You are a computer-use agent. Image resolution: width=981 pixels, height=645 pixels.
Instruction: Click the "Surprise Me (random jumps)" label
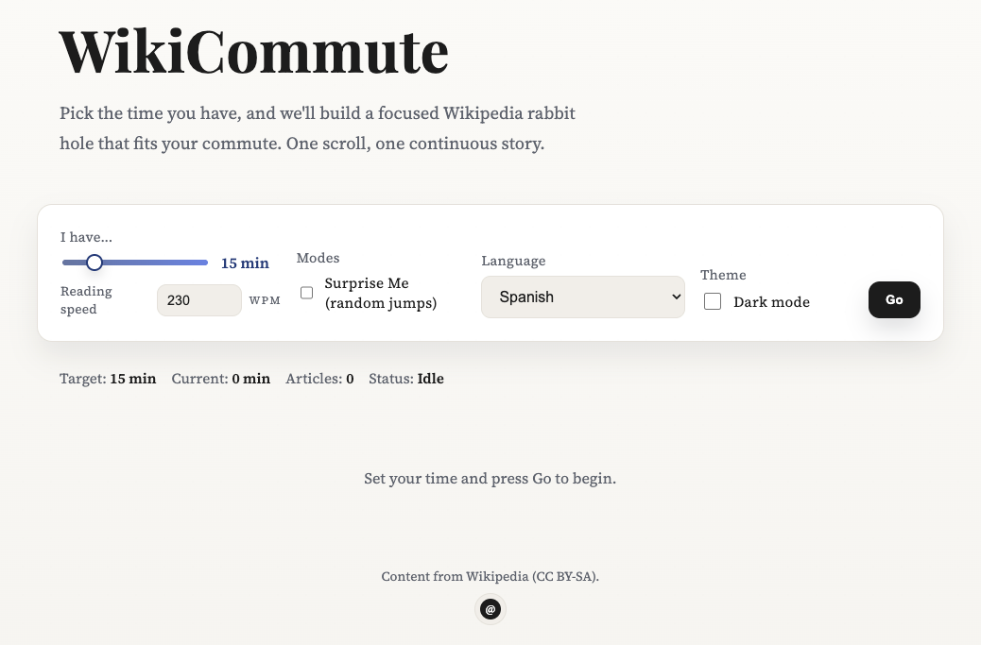380,293
